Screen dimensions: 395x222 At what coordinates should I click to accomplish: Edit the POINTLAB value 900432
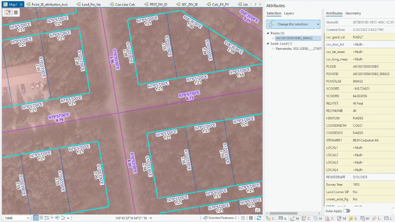tap(358, 81)
